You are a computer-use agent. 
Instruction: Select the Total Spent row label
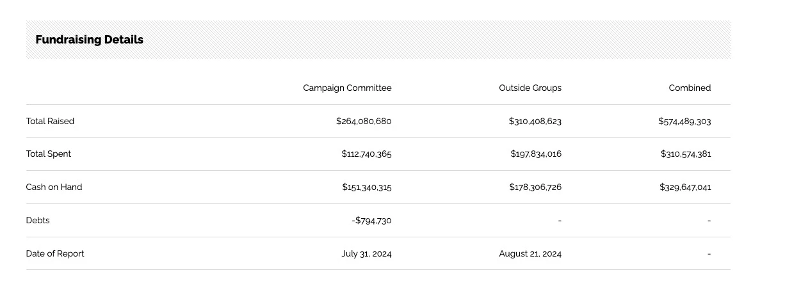(49, 154)
